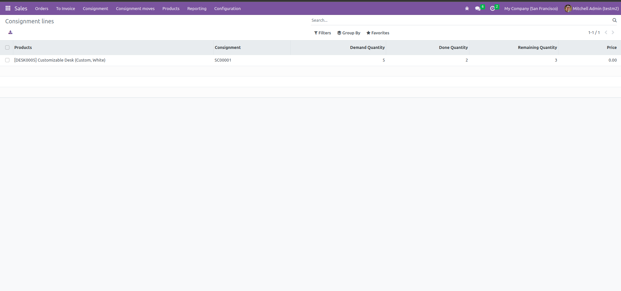Open the To Invoice menu
621x291 pixels.
coord(65,8)
